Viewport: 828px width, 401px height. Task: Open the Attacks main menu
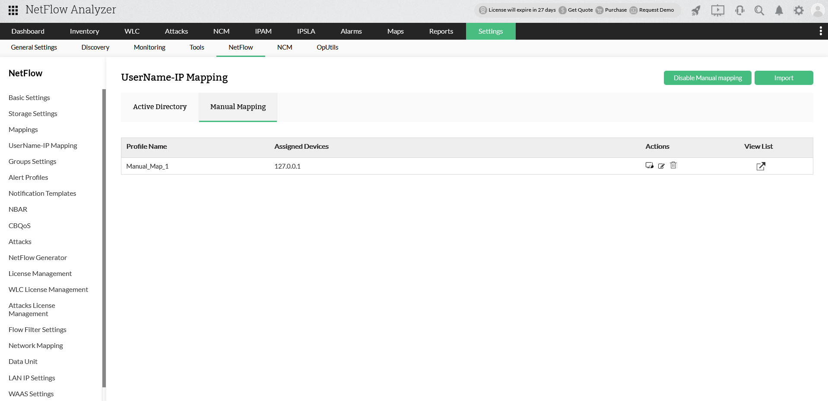pos(177,31)
